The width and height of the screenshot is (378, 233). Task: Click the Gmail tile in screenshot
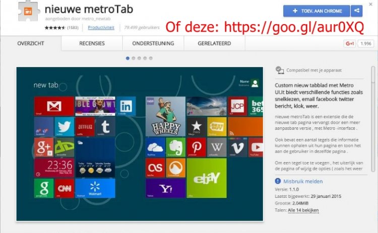(x=54, y=106)
